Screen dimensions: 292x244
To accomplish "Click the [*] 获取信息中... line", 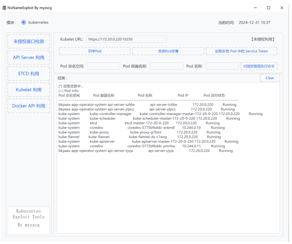I will (x=71, y=86).
